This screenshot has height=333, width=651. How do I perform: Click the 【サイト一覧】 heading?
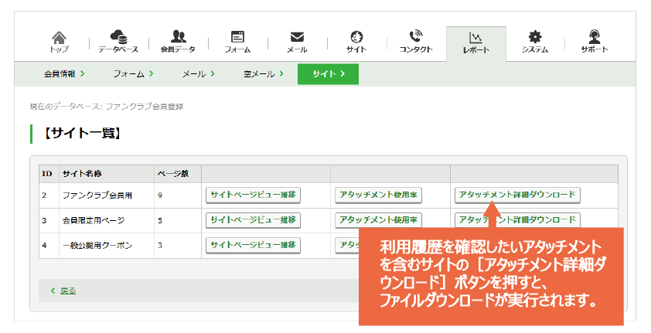tap(82, 133)
